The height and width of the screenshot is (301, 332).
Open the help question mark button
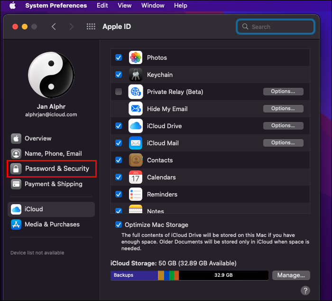[305, 291]
